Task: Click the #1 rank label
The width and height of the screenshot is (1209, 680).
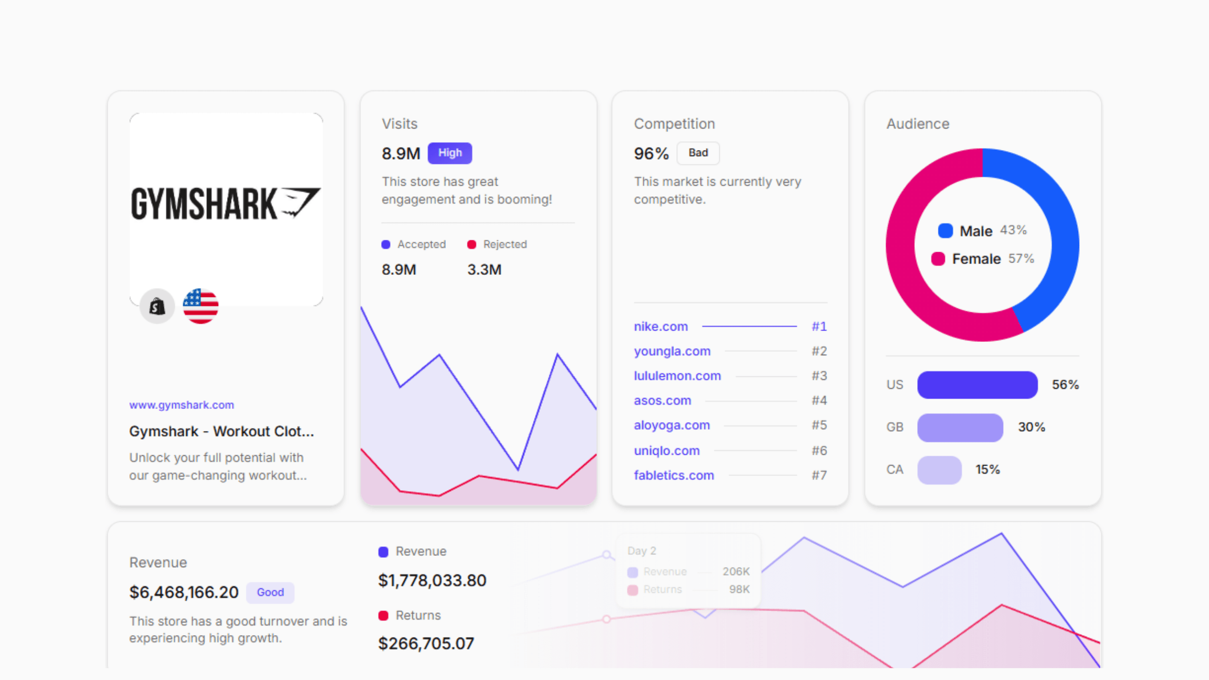Action: pyautogui.click(x=819, y=326)
